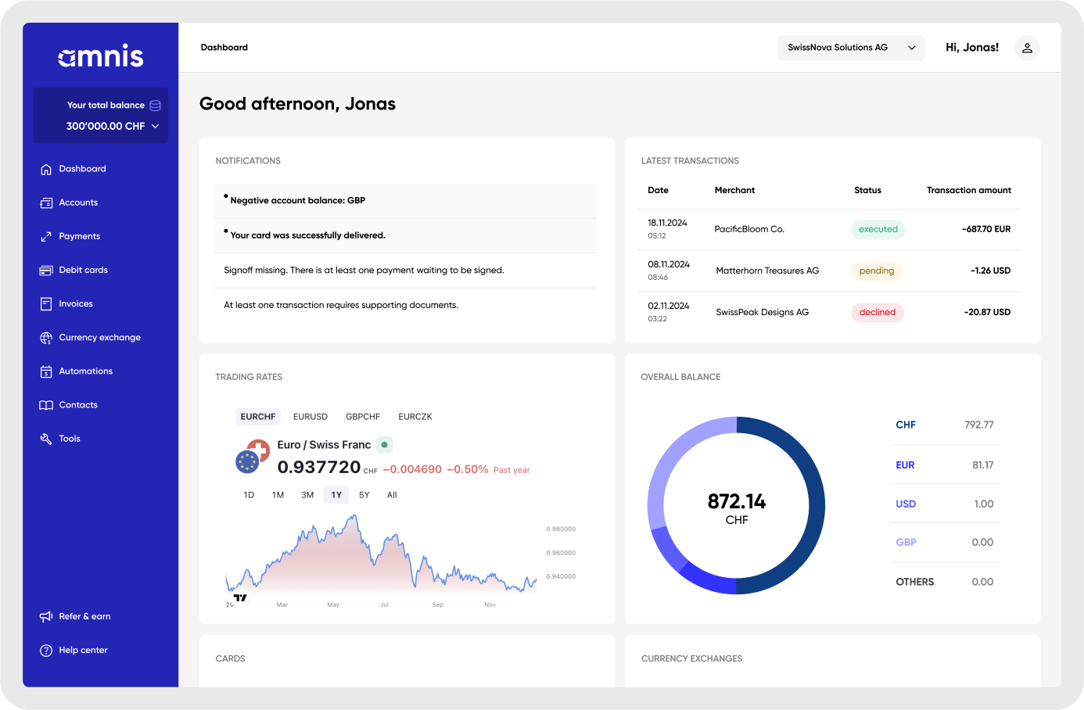The width and height of the screenshot is (1084, 710).
Task: Open the Dashboard from the sidebar
Action: click(x=82, y=168)
